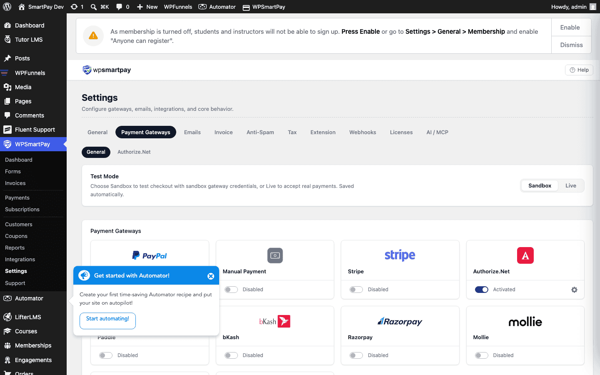
Task: Open Engagements in the sidebar
Action: click(33, 360)
